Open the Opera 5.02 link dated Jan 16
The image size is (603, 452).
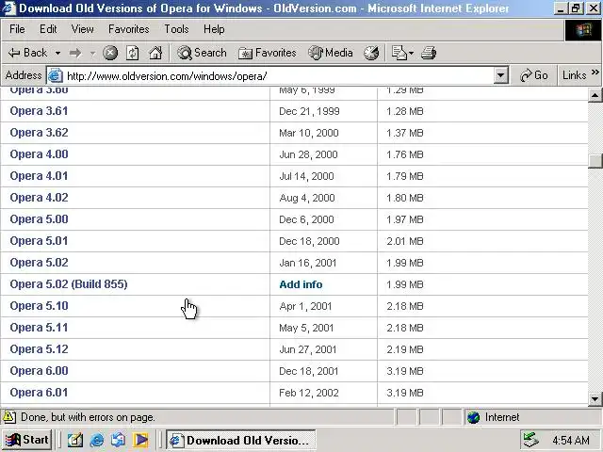tap(39, 263)
